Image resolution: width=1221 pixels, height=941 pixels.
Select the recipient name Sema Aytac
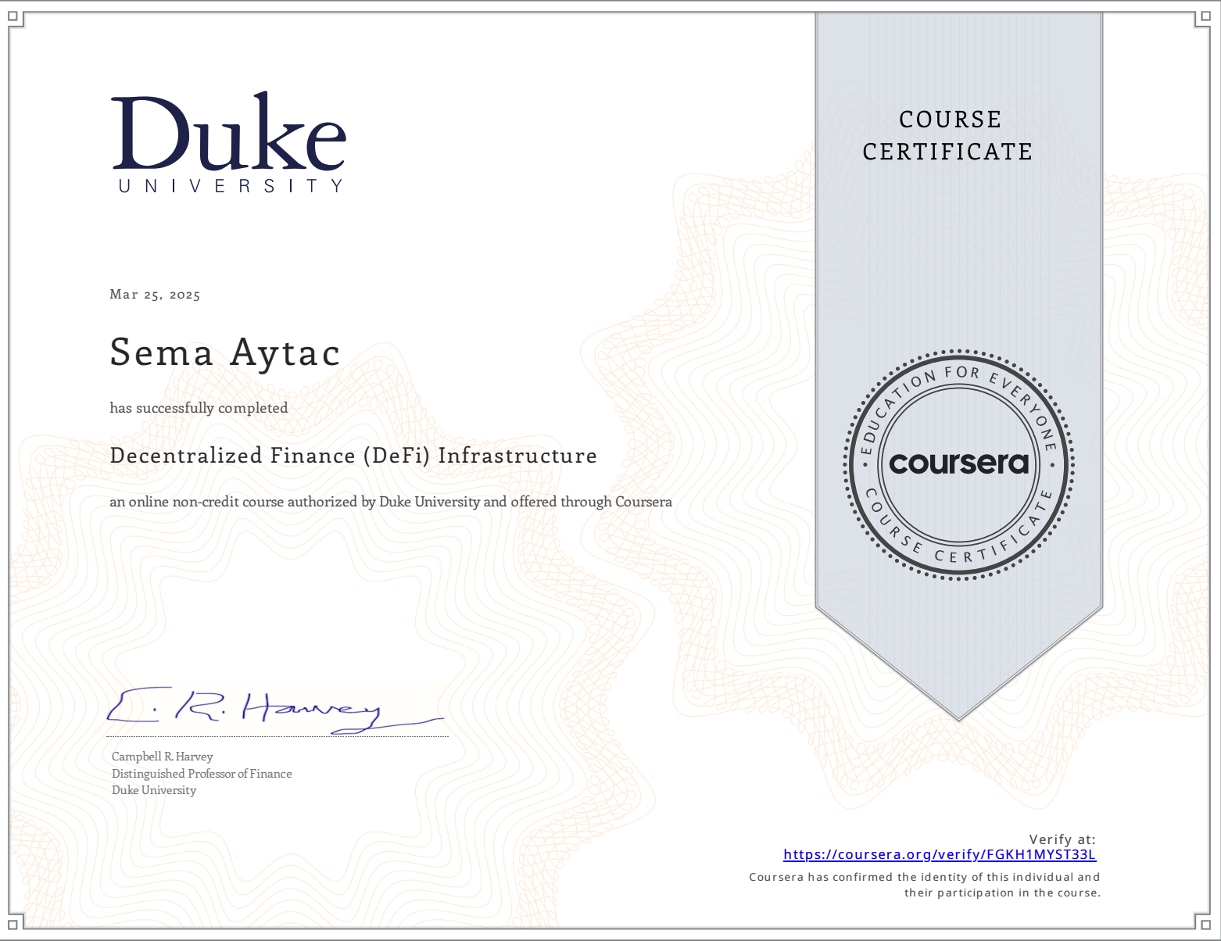(225, 352)
